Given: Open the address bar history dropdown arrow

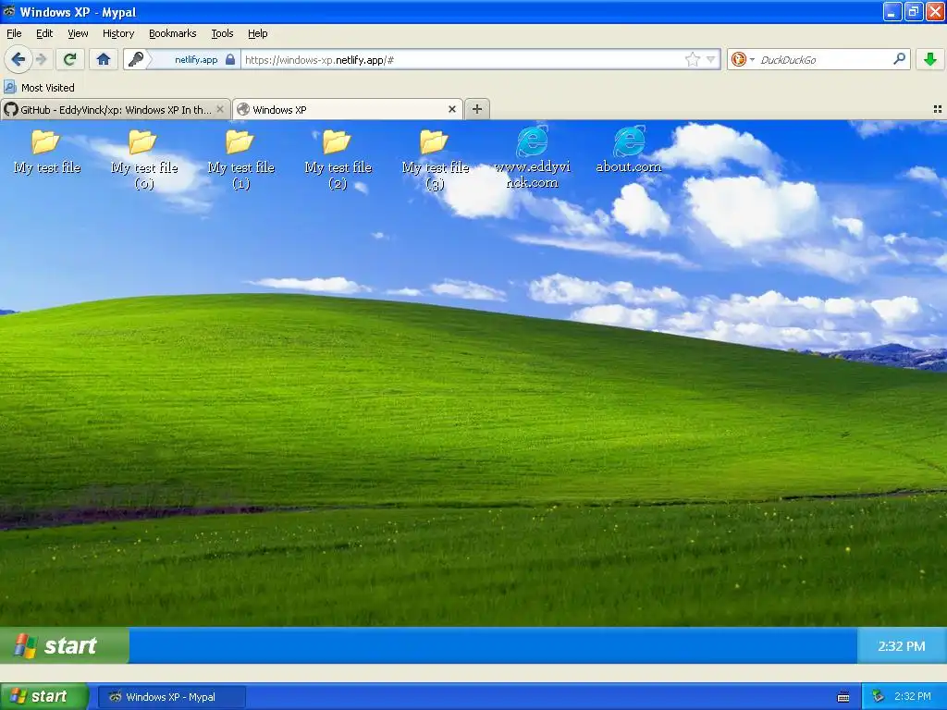Looking at the screenshot, I should [711, 59].
